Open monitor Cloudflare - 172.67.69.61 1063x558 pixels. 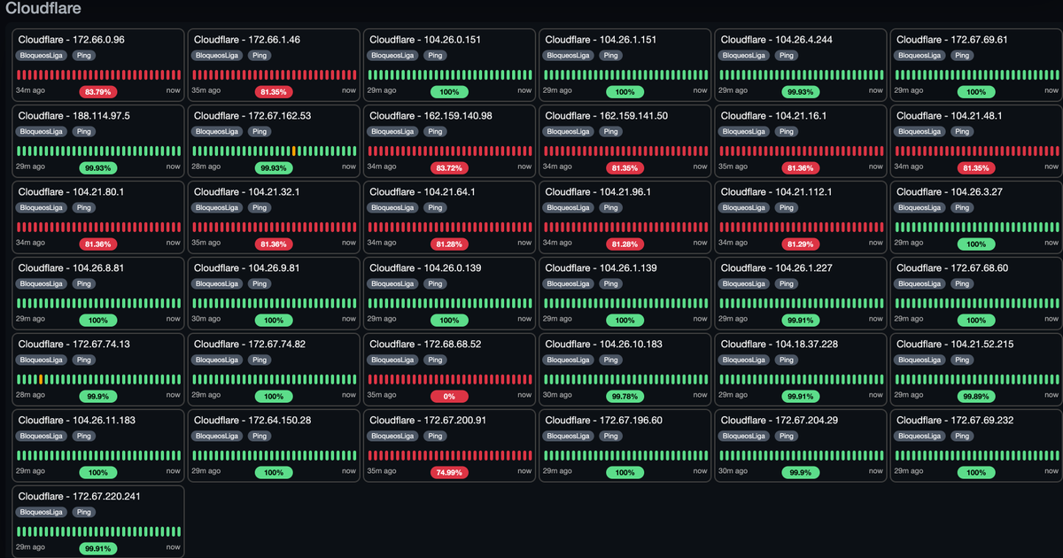(x=976, y=65)
